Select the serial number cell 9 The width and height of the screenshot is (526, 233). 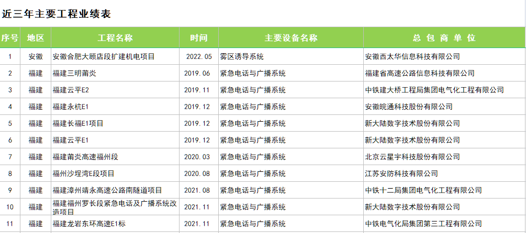[10, 190]
